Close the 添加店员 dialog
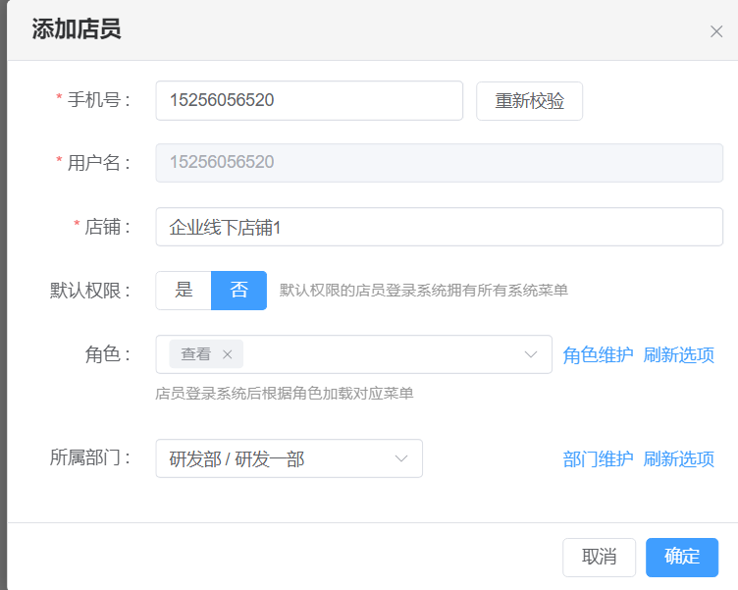This screenshot has width=738, height=590. coord(716,31)
